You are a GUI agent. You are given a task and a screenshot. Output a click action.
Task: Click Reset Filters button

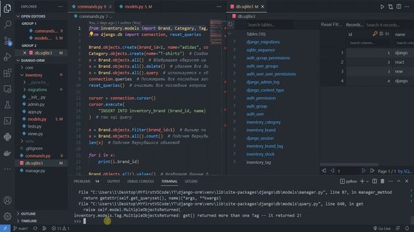(331, 24)
